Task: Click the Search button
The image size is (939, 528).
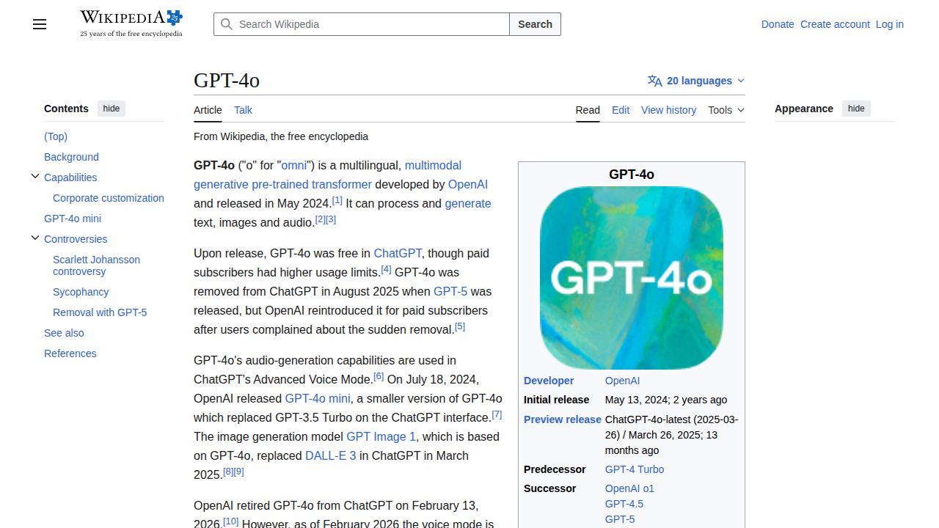Action: click(535, 24)
